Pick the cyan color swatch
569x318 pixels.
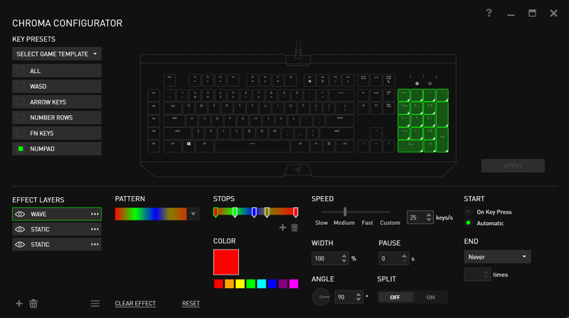(261, 284)
